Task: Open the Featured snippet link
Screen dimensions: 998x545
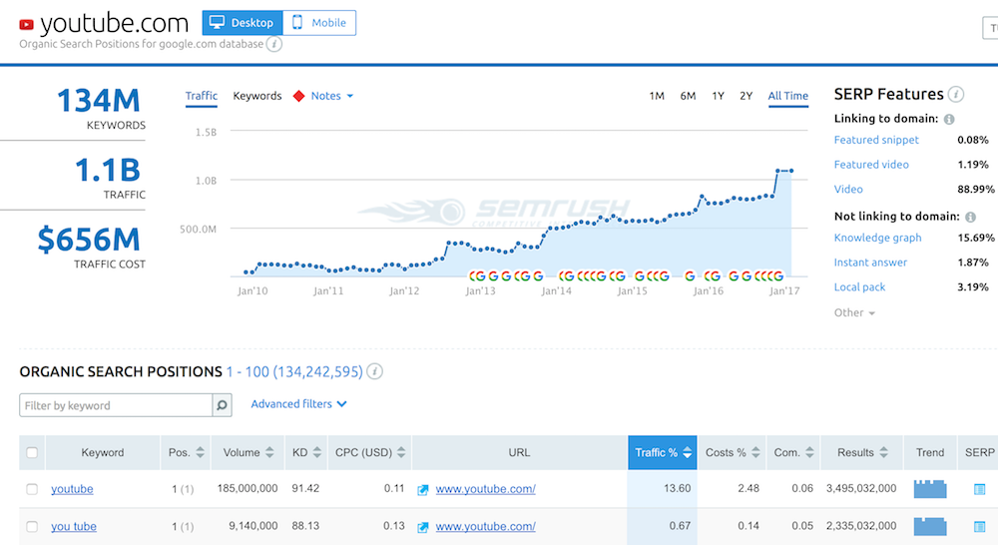Action: 876,140
